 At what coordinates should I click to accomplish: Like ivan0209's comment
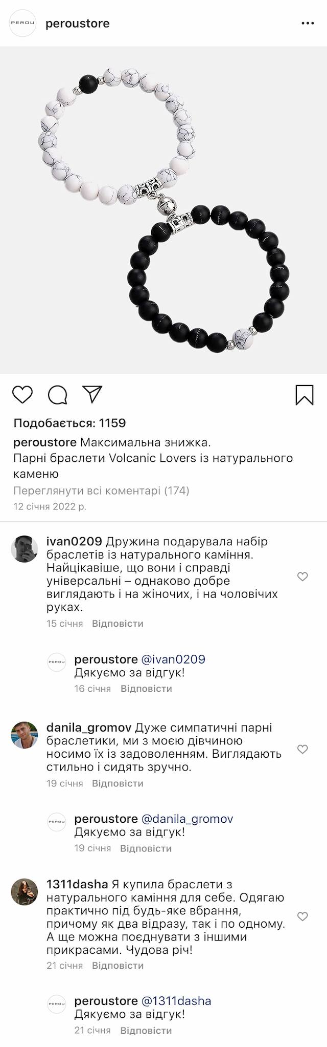(302, 577)
